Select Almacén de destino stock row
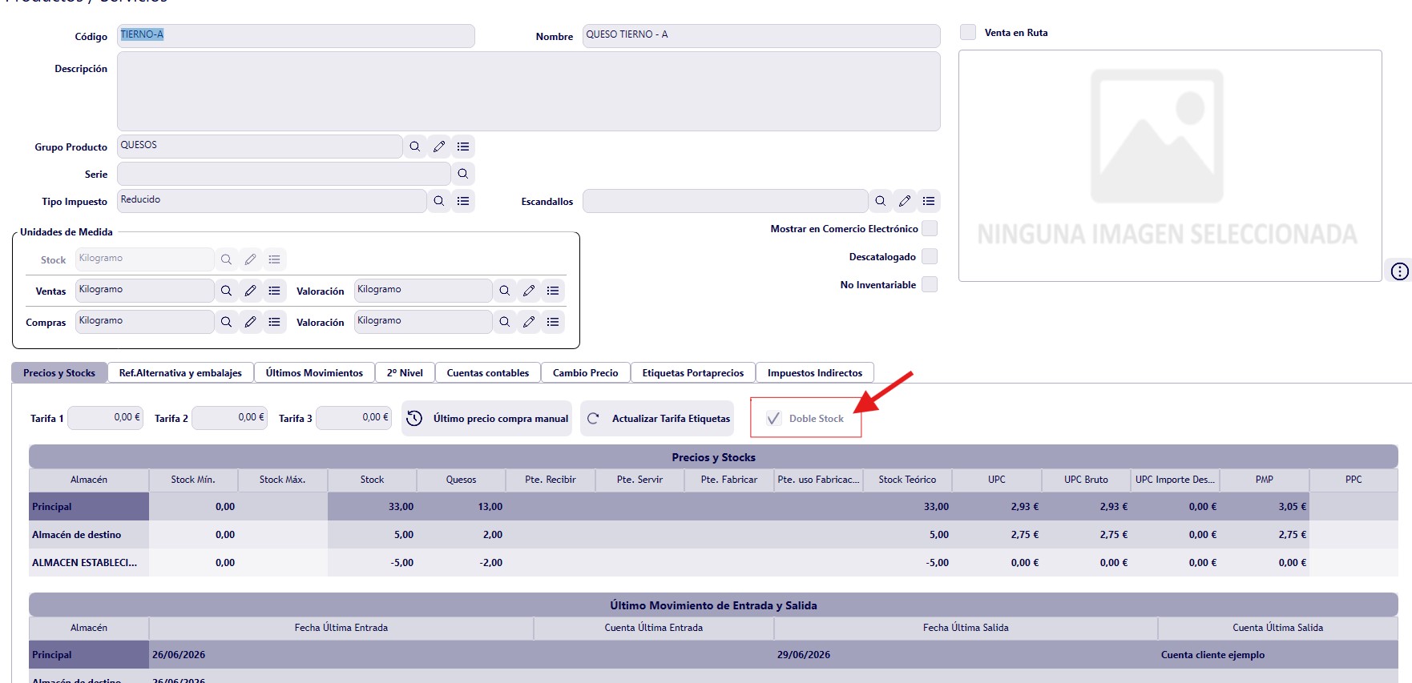The width and height of the screenshot is (1412, 683). pyautogui.click(x=713, y=535)
